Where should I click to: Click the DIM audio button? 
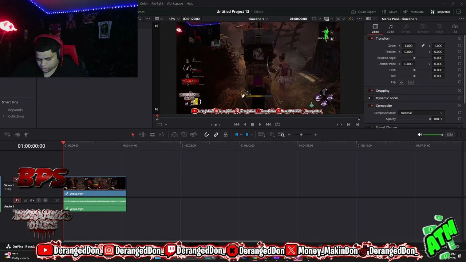point(450,135)
